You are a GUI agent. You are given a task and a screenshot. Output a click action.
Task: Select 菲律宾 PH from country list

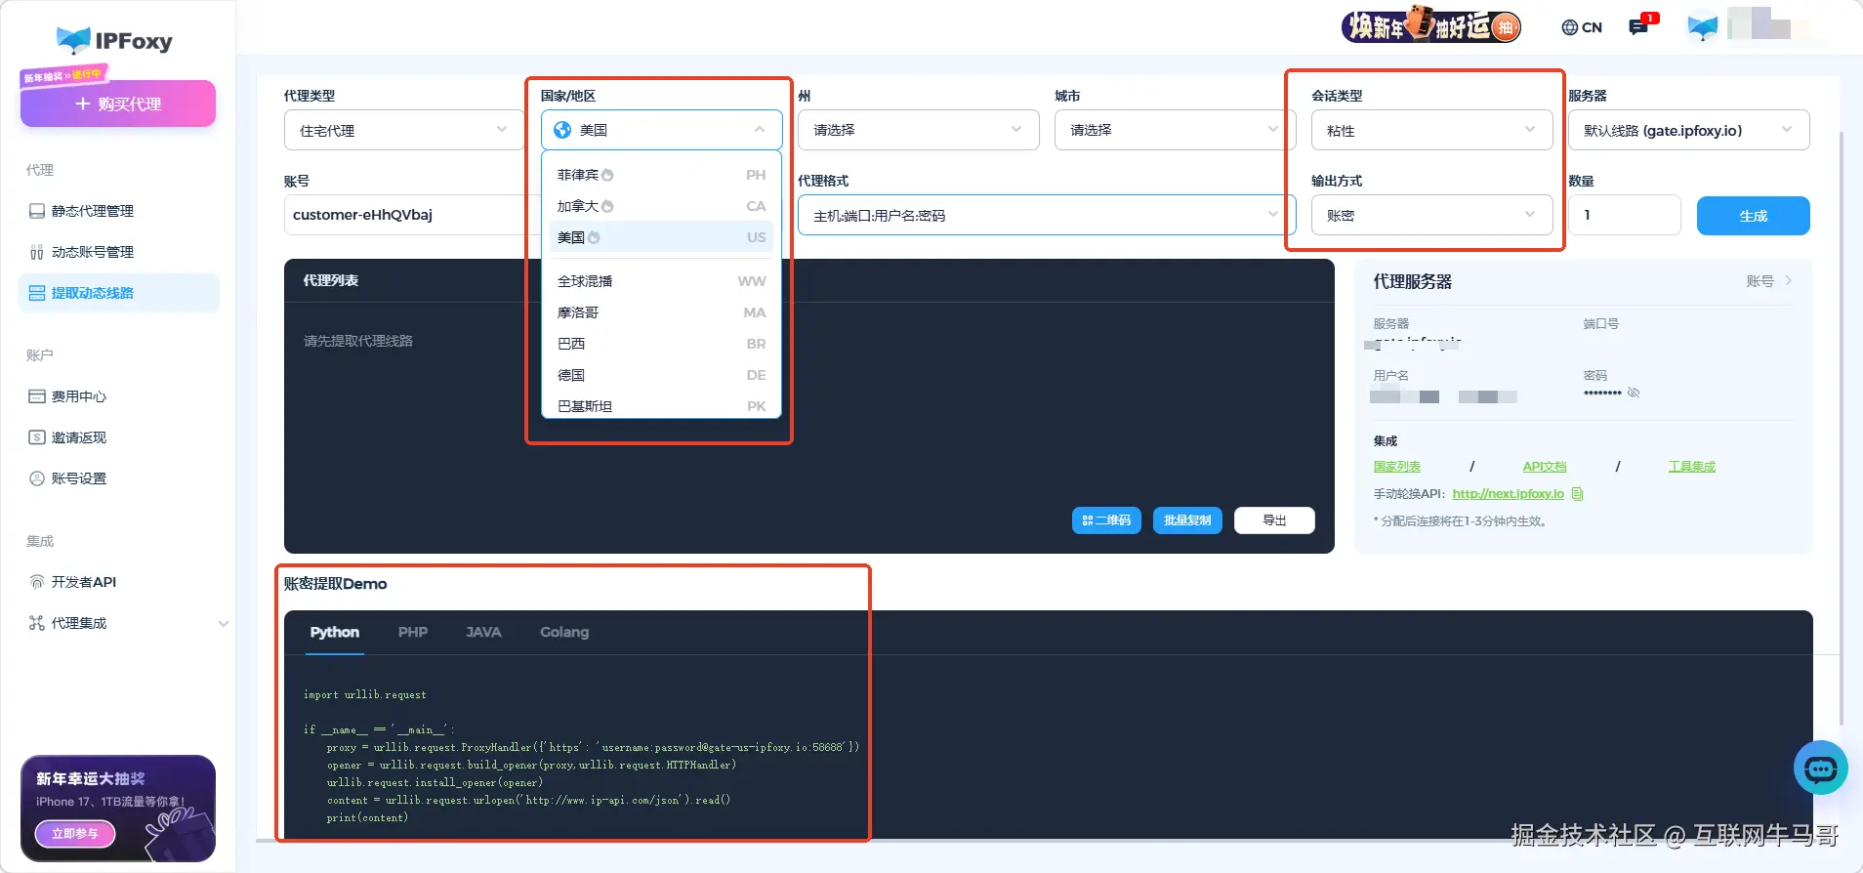[x=661, y=175]
